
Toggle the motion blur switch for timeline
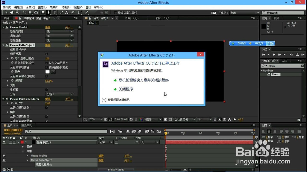139,132
